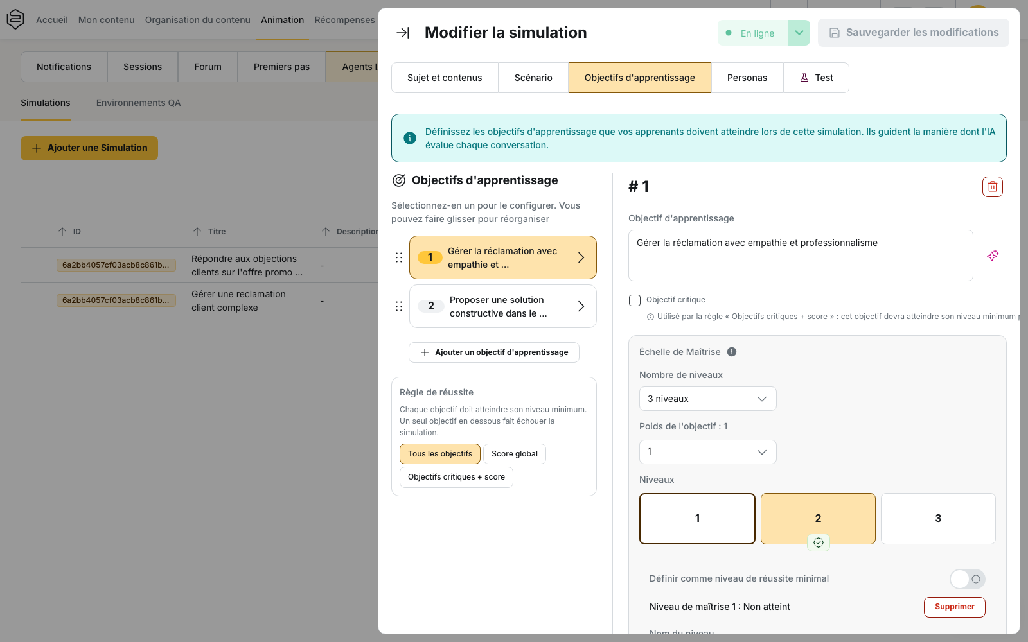
Task: Open the Personas tab
Action: tap(747, 78)
